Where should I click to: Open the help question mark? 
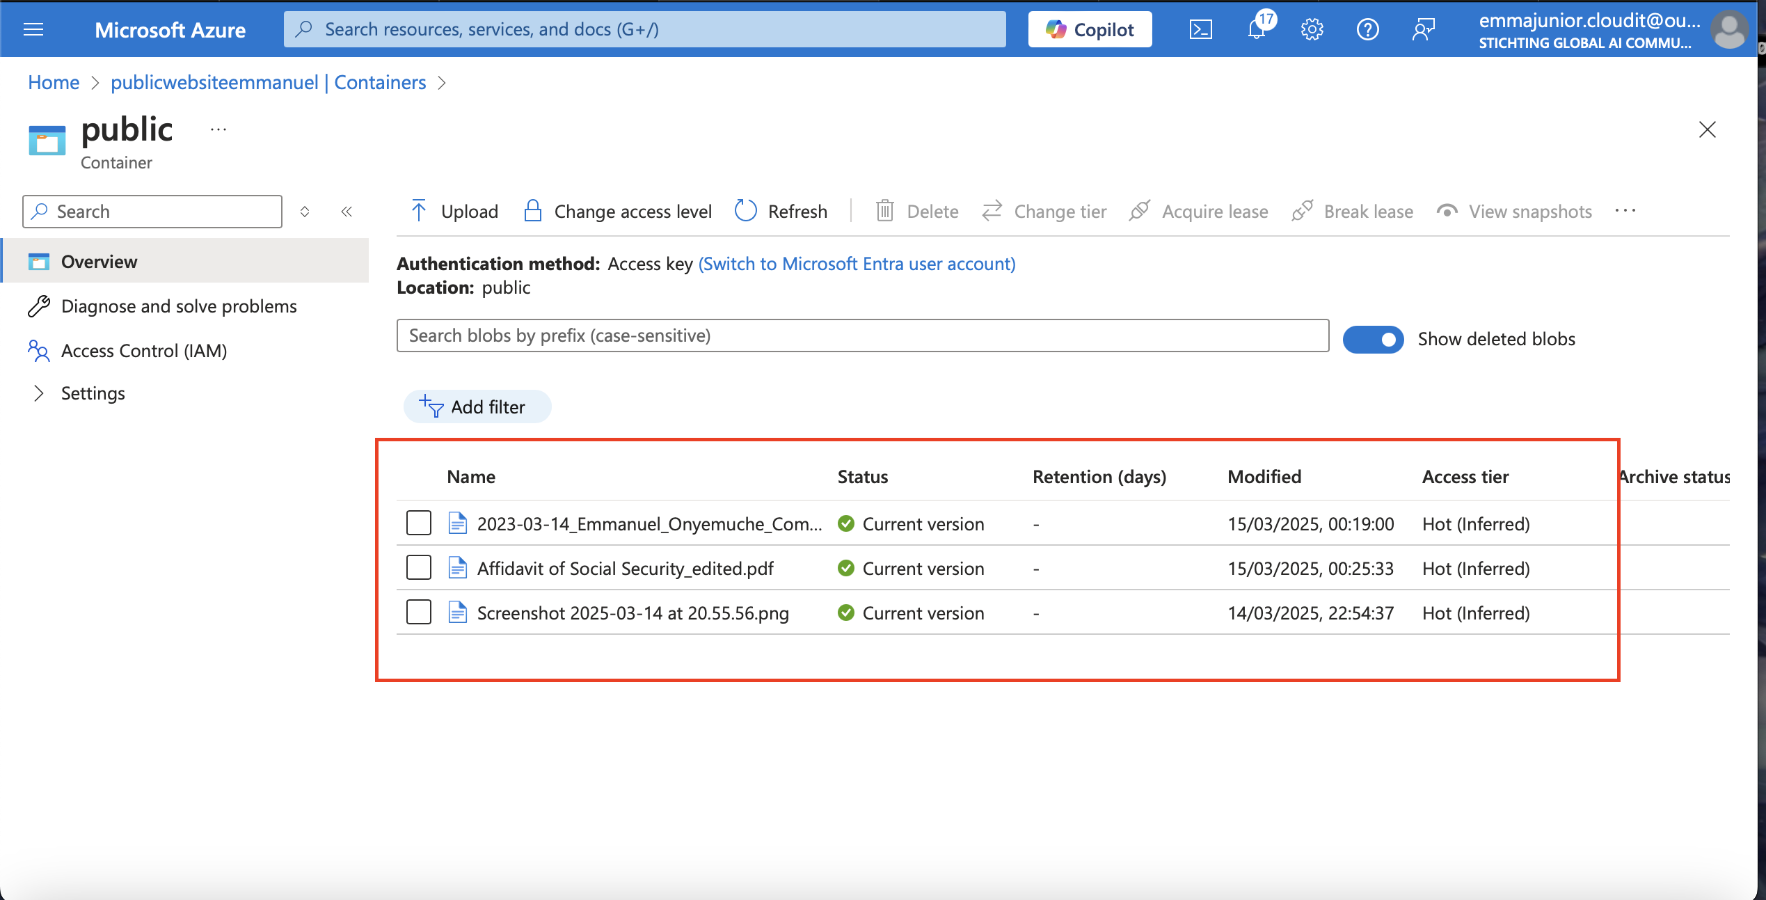click(1367, 29)
